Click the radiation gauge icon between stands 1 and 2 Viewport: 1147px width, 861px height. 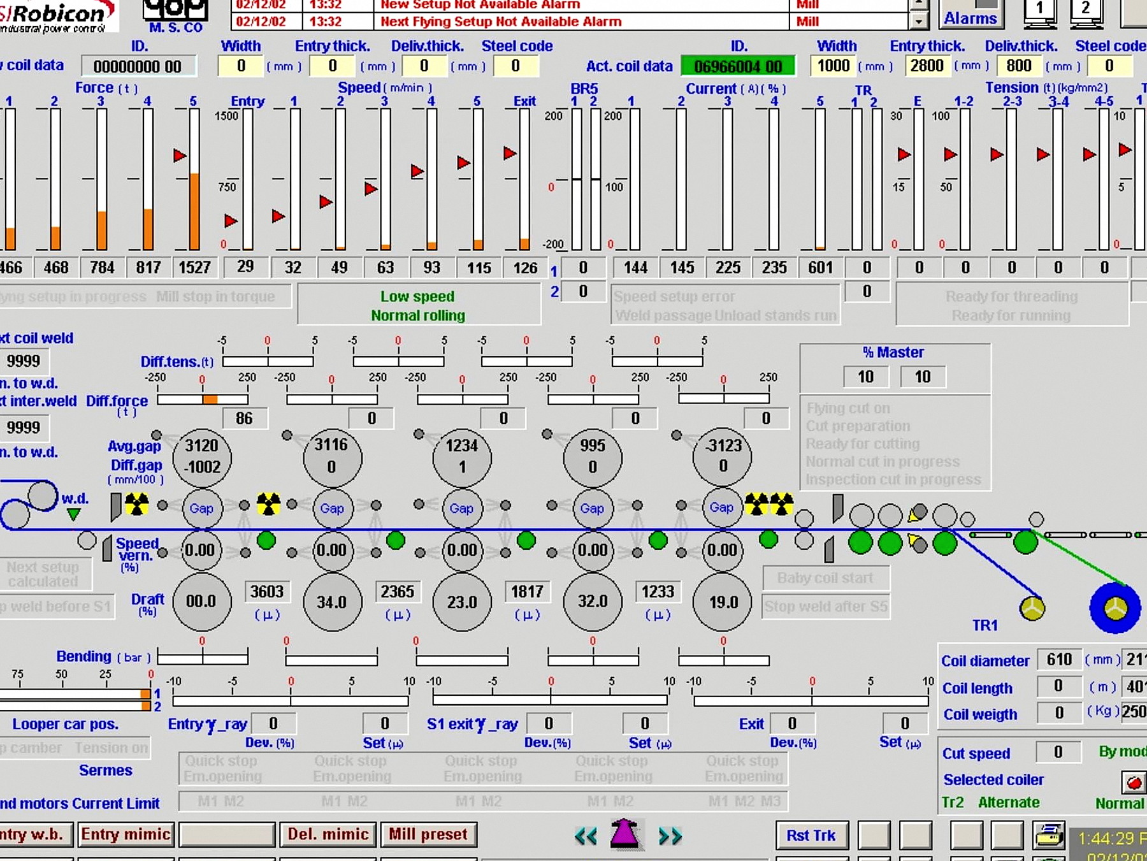pyautogui.click(x=268, y=503)
